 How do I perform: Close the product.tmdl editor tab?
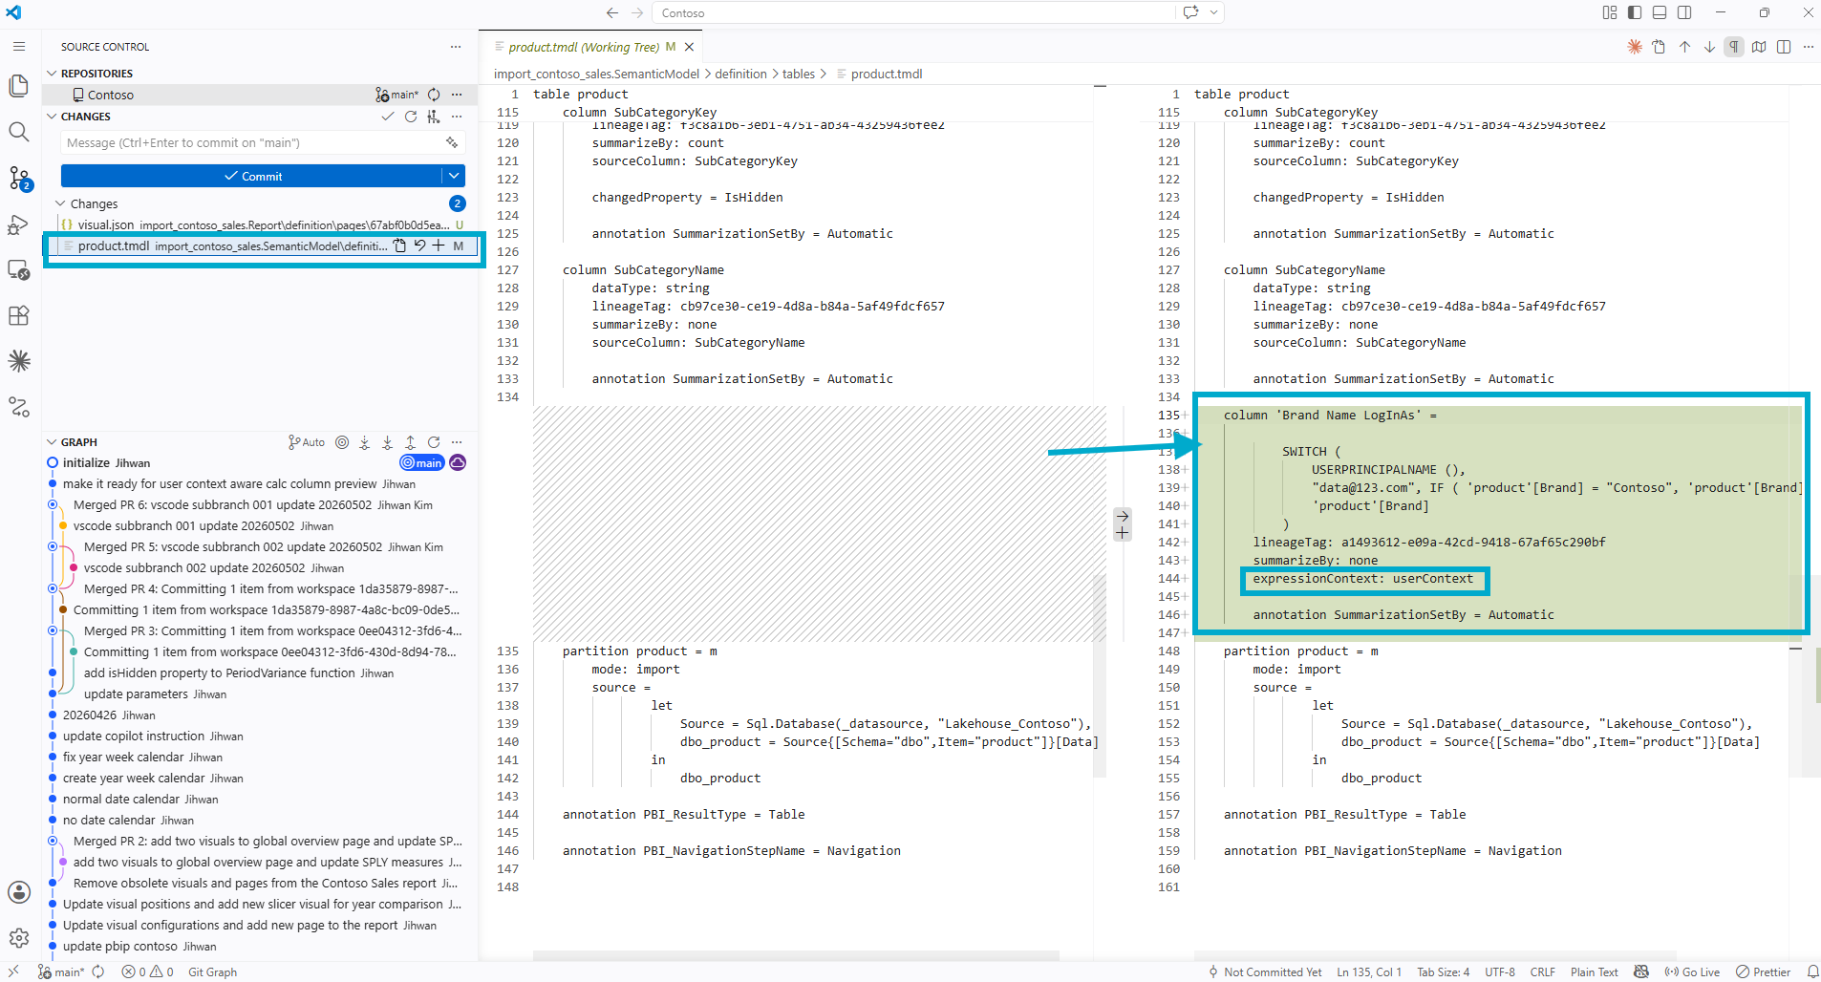click(689, 47)
